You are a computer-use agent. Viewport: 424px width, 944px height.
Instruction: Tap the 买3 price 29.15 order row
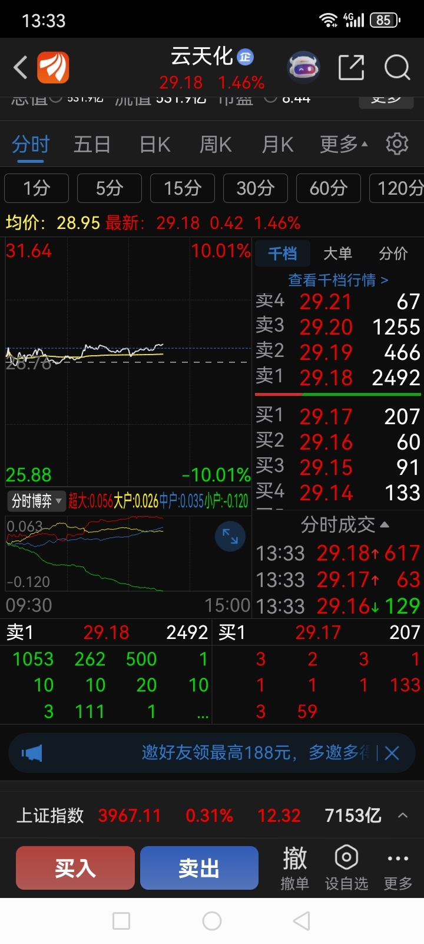click(x=338, y=467)
